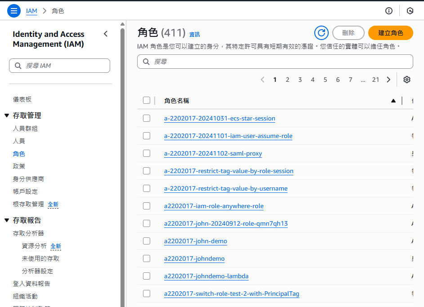This screenshot has width=424, height=307.
Task: Click IAM breadcrumb link
Action: (x=31, y=11)
